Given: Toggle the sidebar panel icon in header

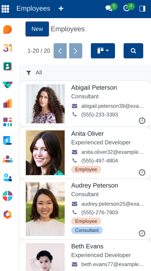Looking at the screenshot, I should coord(142,9).
